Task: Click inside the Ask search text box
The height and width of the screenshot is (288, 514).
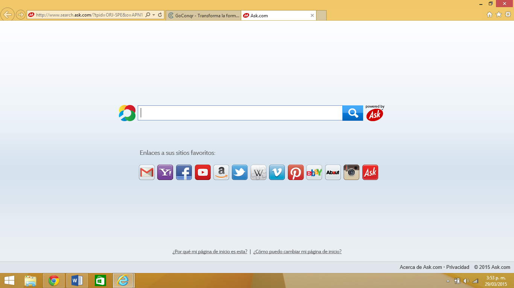Action: pyautogui.click(x=240, y=113)
